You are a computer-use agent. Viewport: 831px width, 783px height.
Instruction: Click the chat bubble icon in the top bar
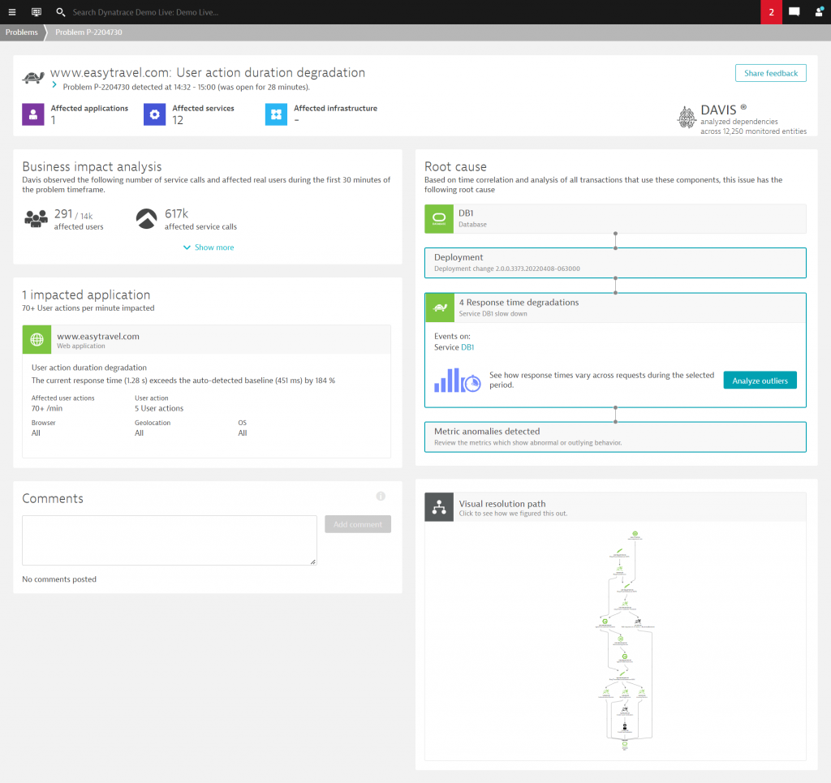(x=795, y=11)
